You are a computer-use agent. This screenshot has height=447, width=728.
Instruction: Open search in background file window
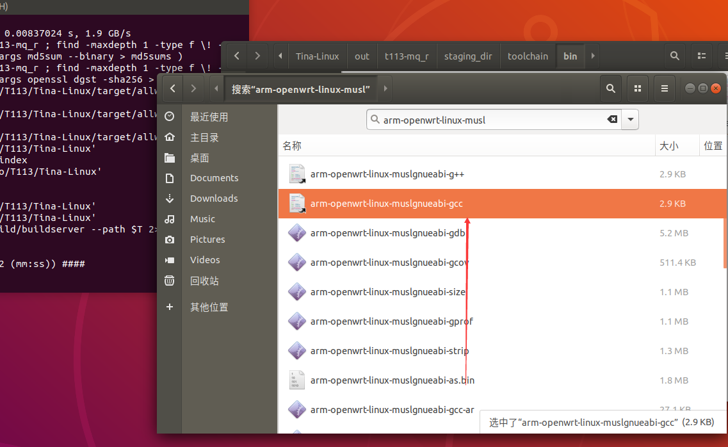tap(675, 56)
